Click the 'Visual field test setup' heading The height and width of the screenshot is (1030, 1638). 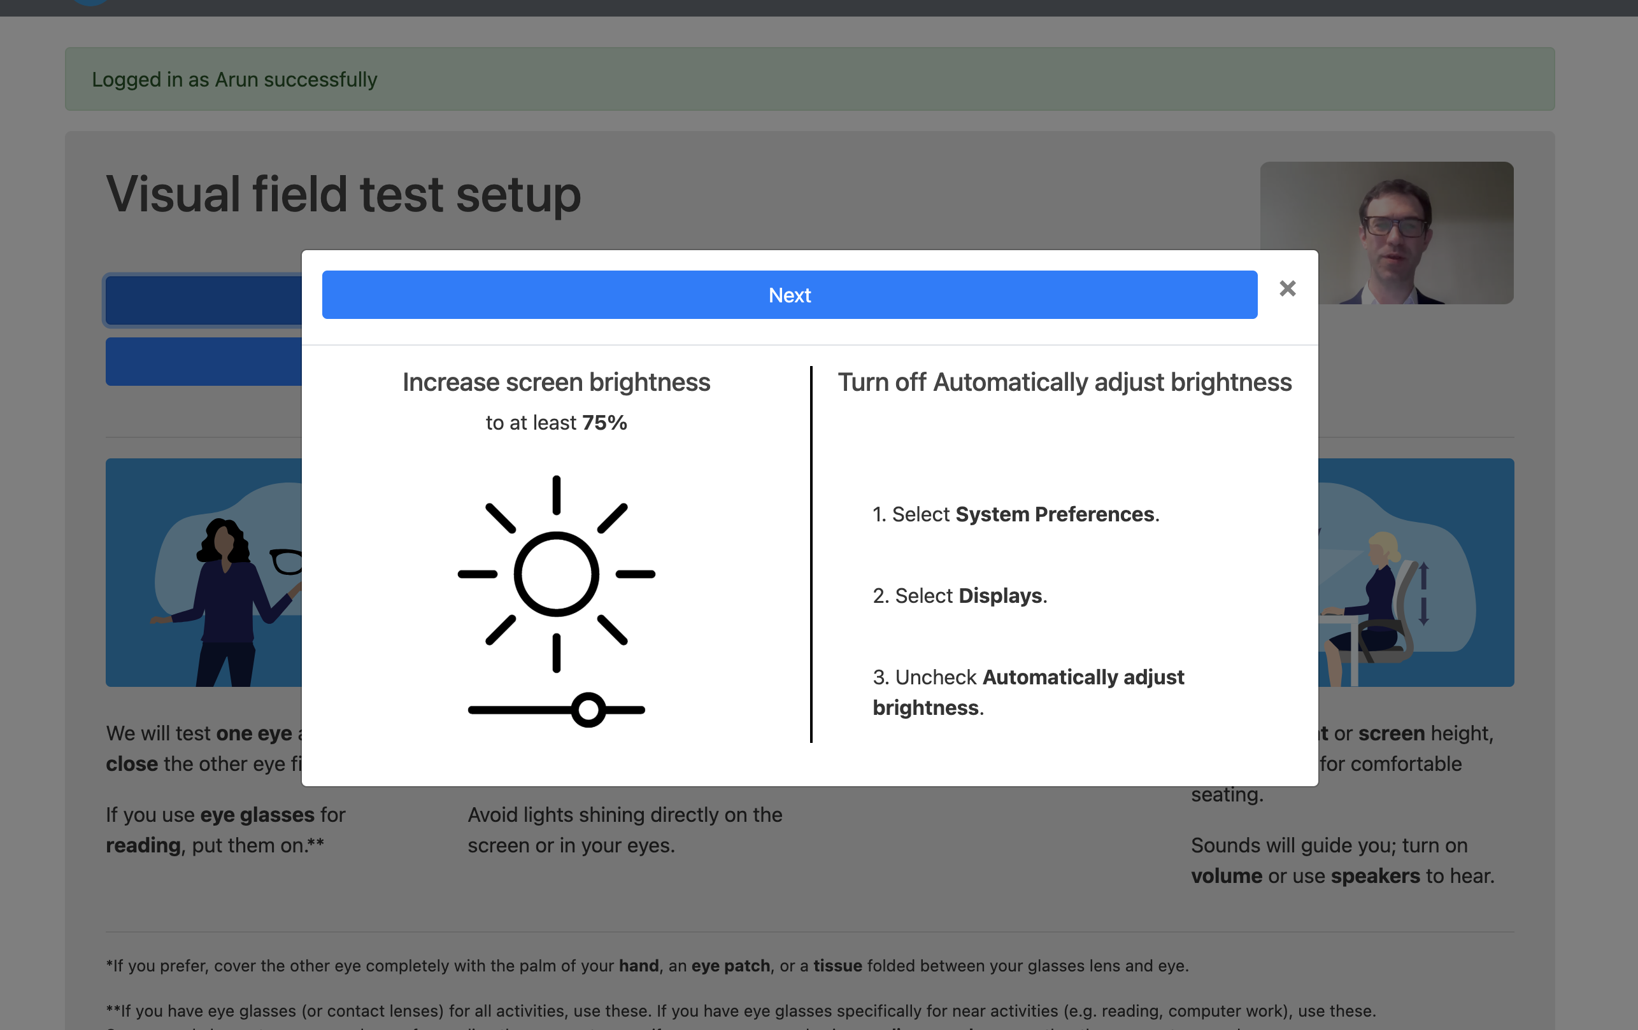pyautogui.click(x=343, y=194)
